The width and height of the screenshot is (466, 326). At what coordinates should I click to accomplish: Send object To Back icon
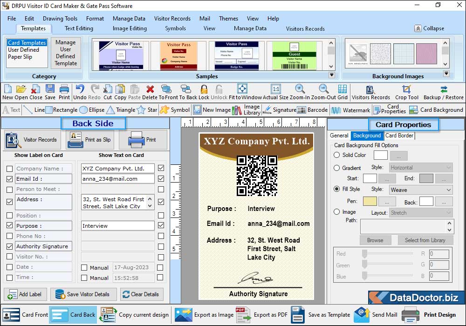point(186,89)
